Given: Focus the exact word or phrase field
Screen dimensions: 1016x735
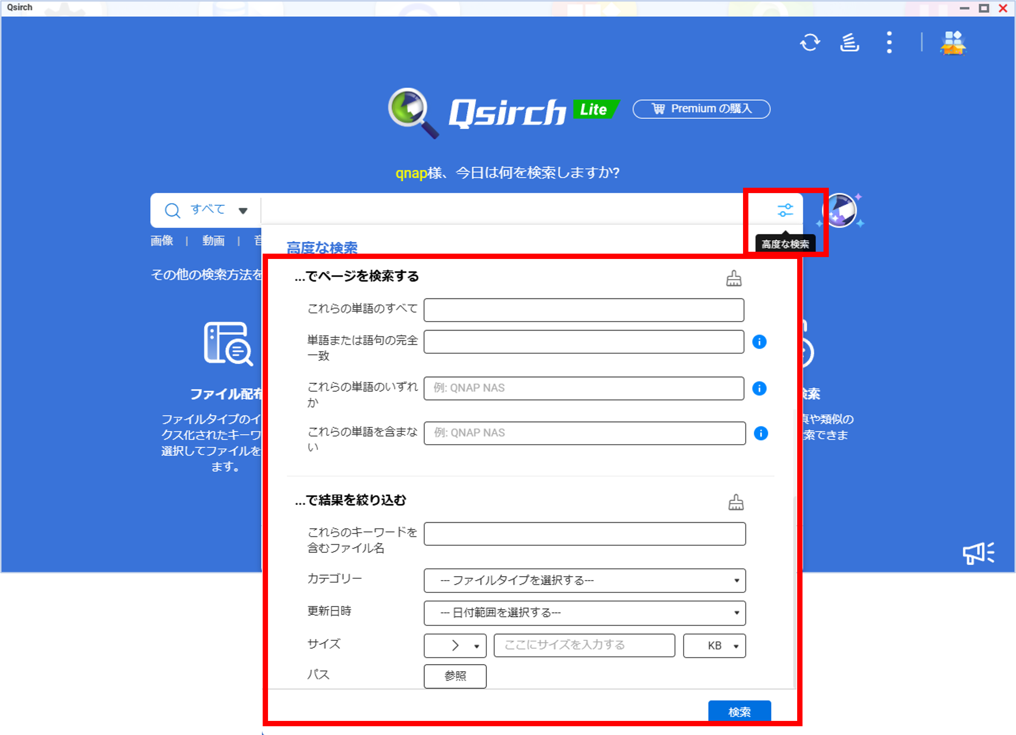Looking at the screenshot, I should (584, 342).
